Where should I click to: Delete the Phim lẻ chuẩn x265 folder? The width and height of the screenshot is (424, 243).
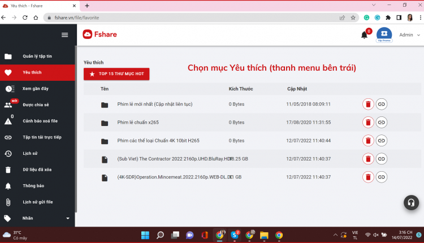[368, 123]
